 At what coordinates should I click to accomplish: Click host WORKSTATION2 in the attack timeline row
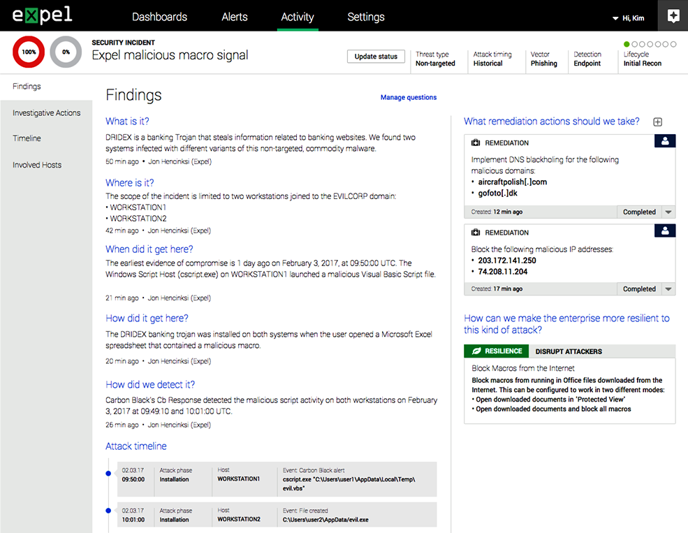(x=239, y=520)
